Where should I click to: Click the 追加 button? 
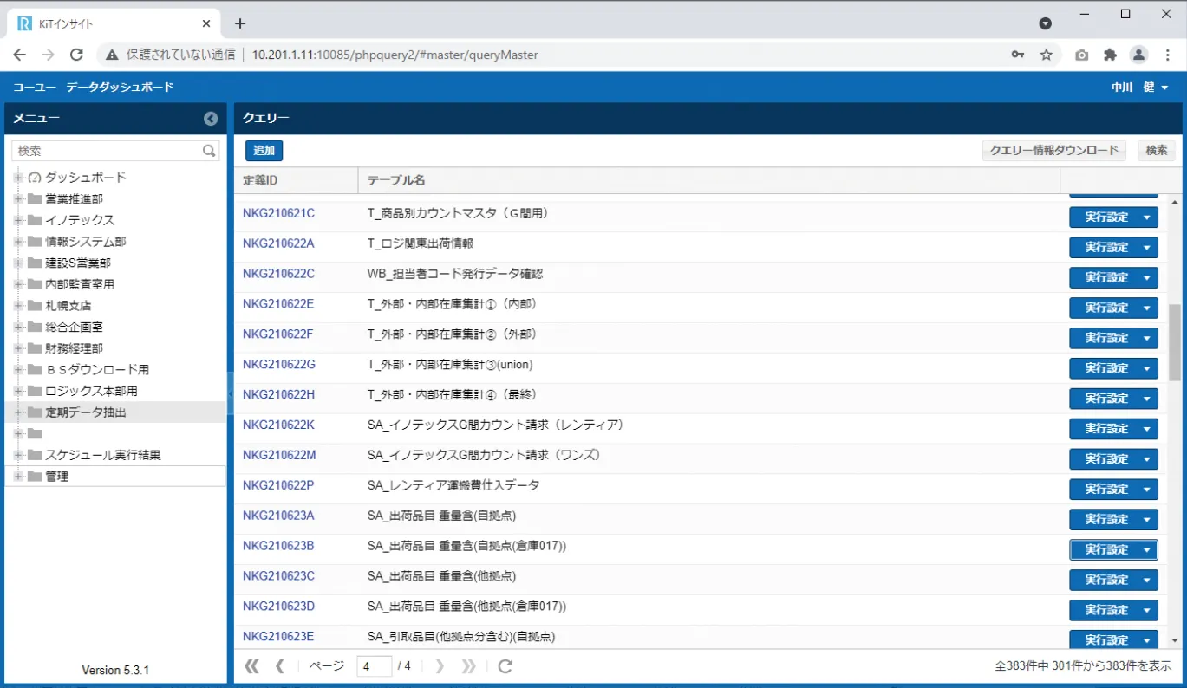pyautogui.click(x=263, y=150)
